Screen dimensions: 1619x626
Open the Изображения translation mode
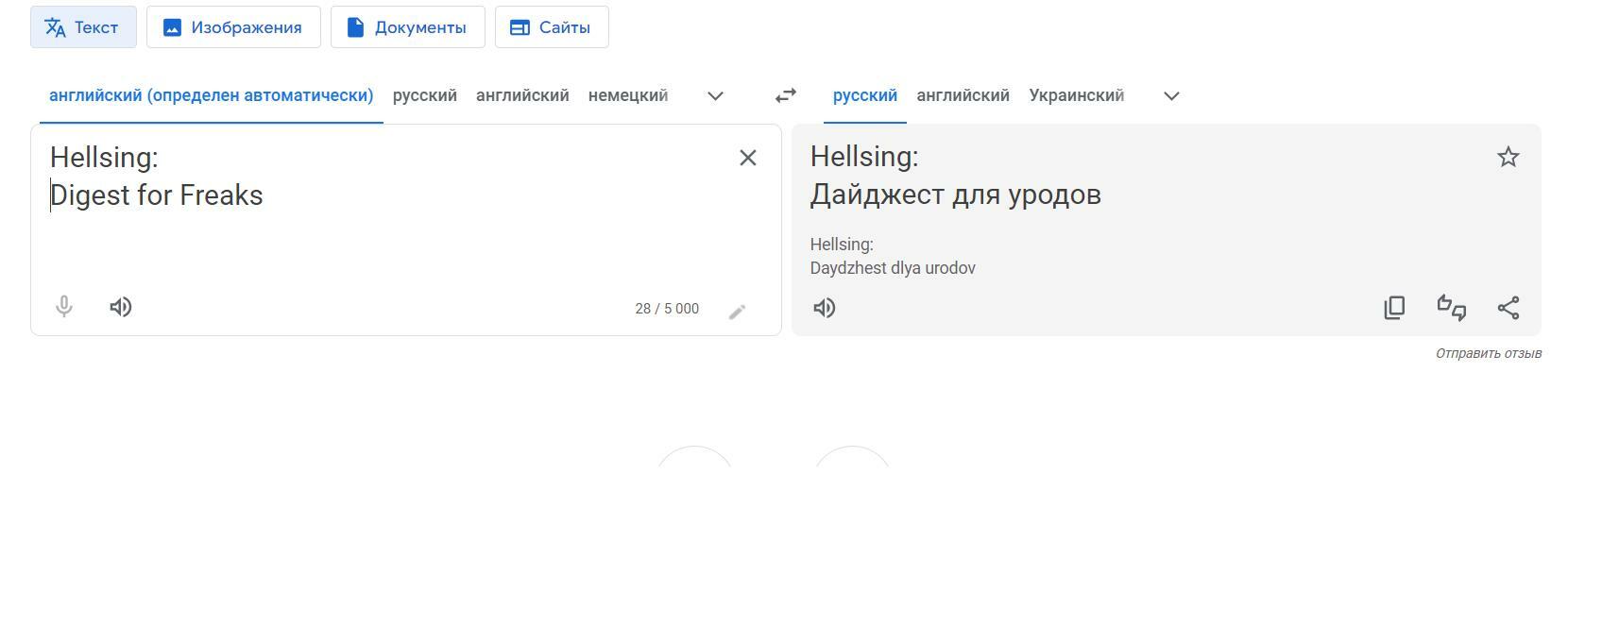click(x=233, y=27)
